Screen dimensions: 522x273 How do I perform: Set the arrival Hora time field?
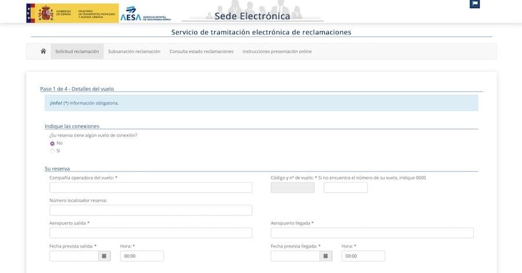tap(363, 256)
